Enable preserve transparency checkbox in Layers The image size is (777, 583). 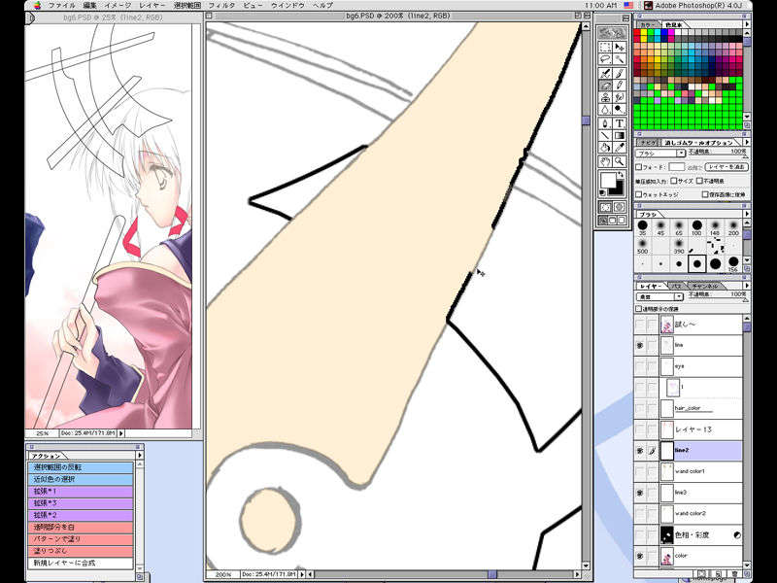point(639,308)
